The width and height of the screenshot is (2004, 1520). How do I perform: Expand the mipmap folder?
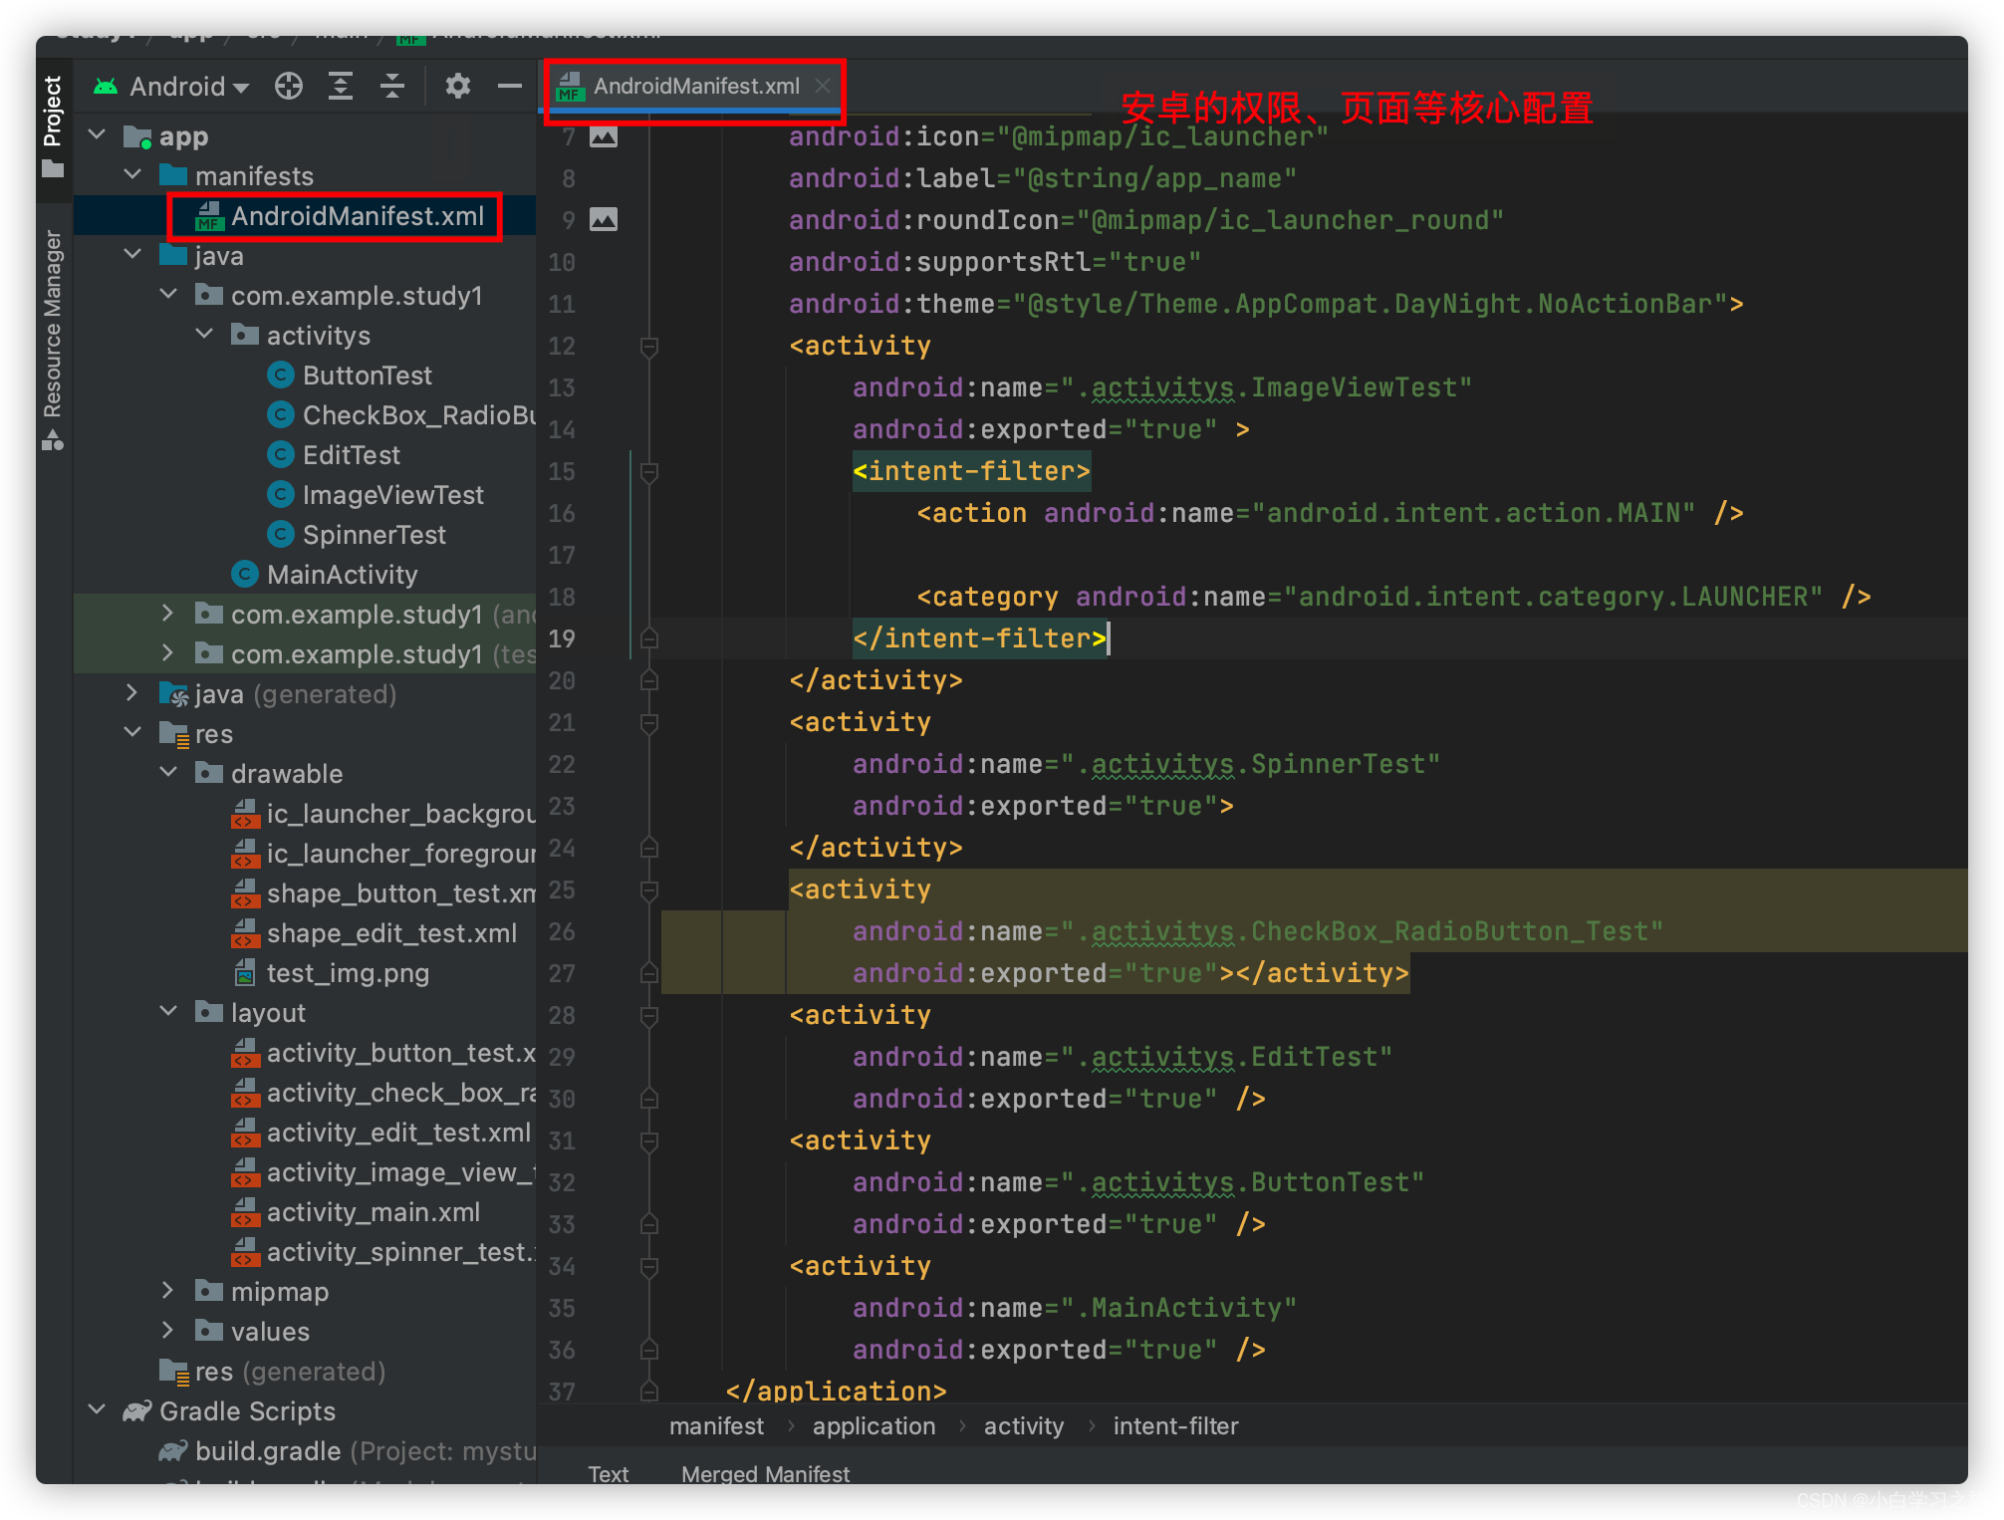tap(169, 1291)
